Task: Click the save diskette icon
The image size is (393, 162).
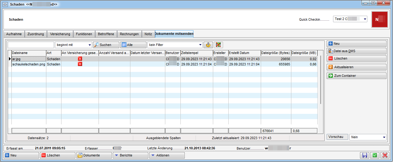Action: click(x=365, y=155)
